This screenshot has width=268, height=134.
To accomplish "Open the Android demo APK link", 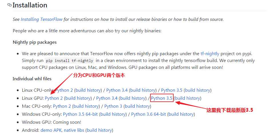I will click(51, 130).
